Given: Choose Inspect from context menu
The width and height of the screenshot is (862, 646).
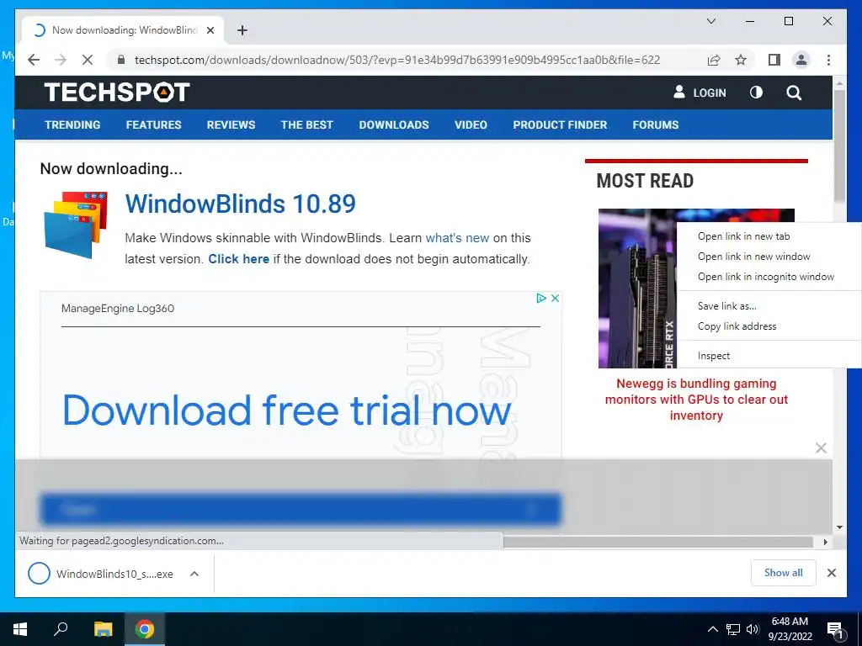Looking at the screenshot, I should (x=769, y=356).
